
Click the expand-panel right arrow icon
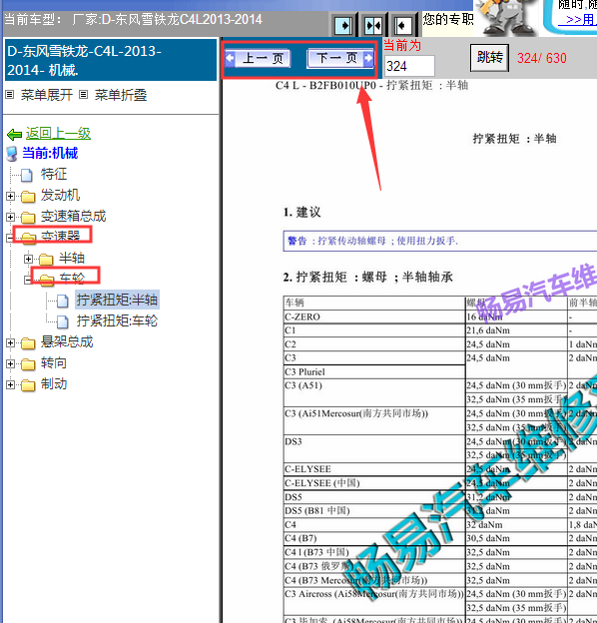[x=343, y=26]
